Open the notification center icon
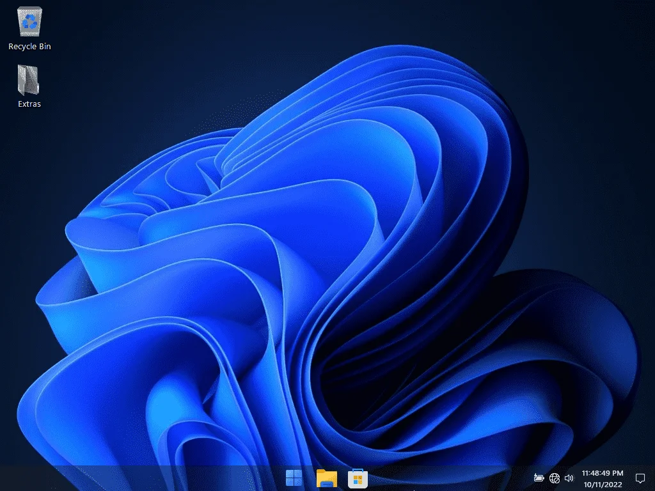Screen dimensions: 655x491 pyautogui.click(x=640, y=478)
